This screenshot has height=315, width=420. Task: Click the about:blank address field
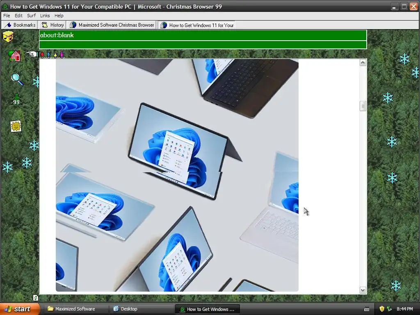click(203, 35)
